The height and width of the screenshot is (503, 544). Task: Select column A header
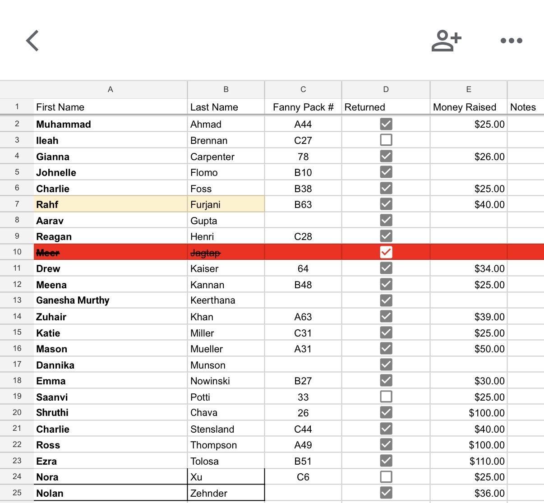coord(110,90)
